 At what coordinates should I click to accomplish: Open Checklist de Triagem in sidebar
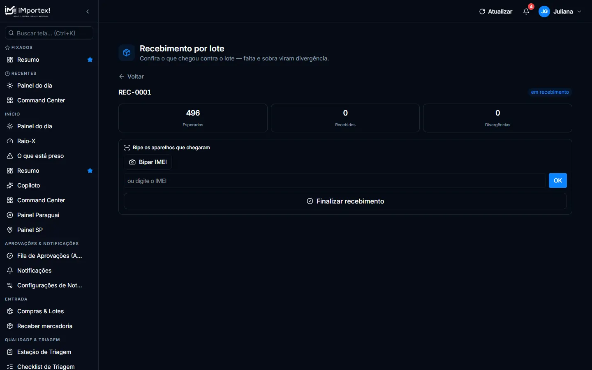(46, 366)
